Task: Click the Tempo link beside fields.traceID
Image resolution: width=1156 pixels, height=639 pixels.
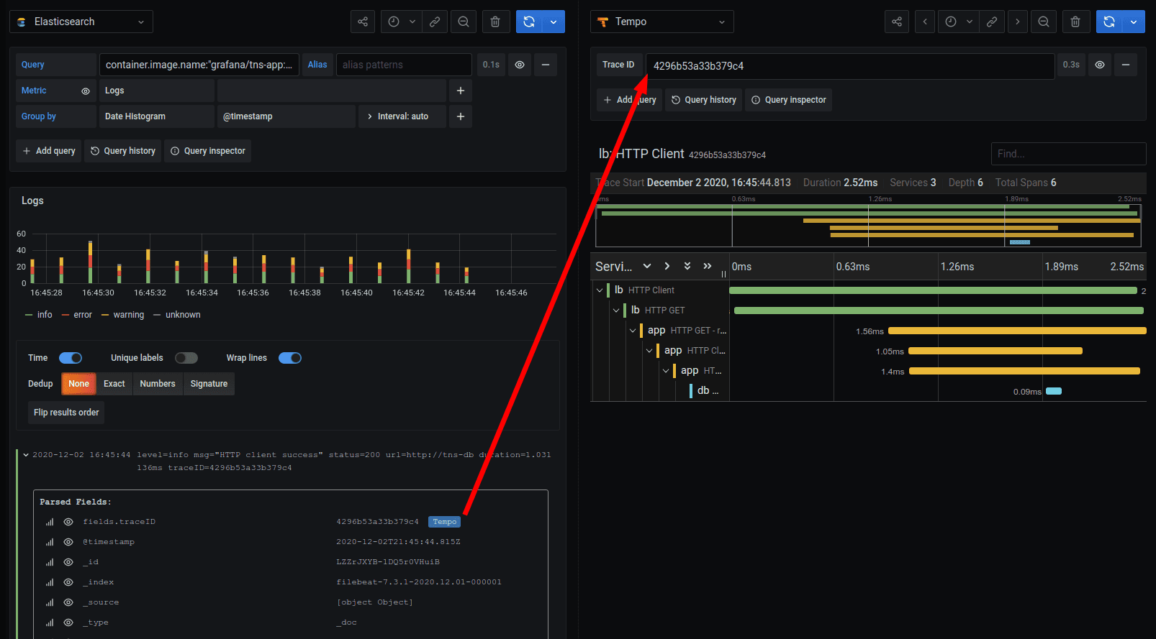Action: tap(444, 522)
